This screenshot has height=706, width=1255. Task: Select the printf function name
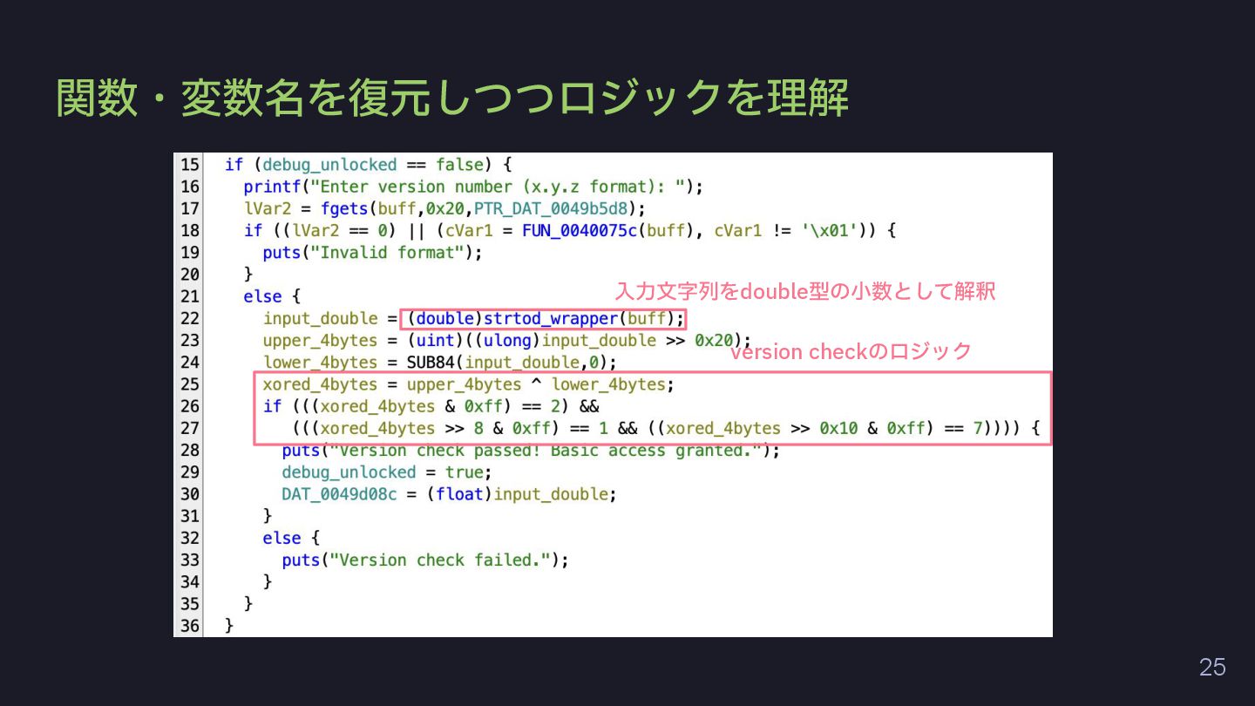tap(272, 187)
